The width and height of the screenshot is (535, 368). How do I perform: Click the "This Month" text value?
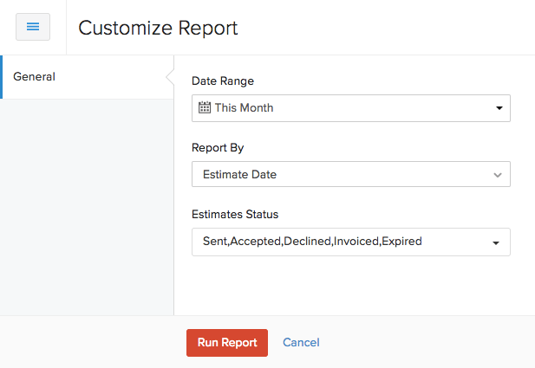(244, 108)
